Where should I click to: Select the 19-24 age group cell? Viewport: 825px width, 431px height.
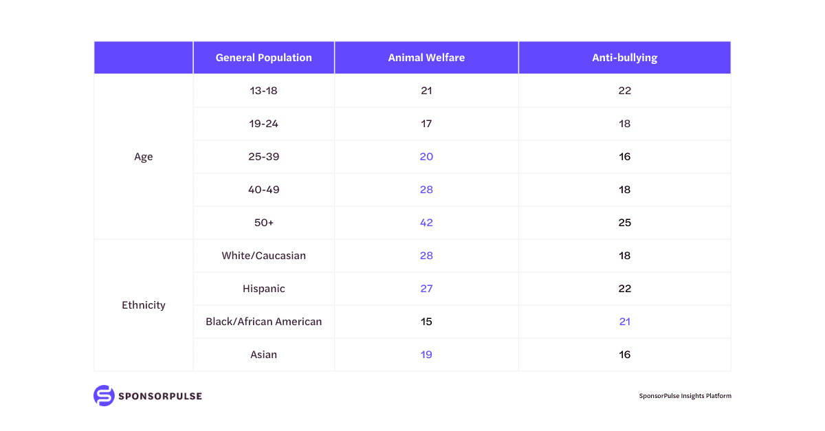pyautogui.click(x=263, y=124)
